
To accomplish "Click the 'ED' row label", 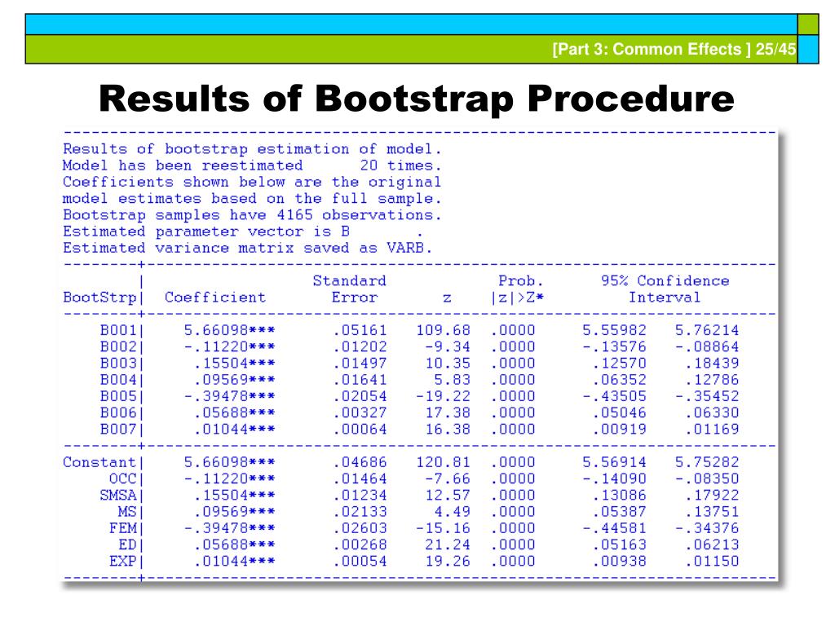I will point(127,545).
